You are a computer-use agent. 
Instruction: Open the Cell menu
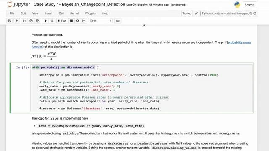pos(61,13)
